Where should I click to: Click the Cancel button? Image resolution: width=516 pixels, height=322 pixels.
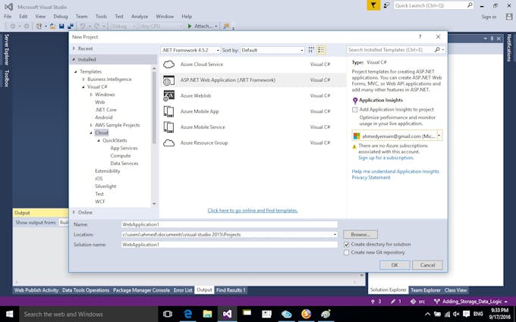tap(427, 265)
